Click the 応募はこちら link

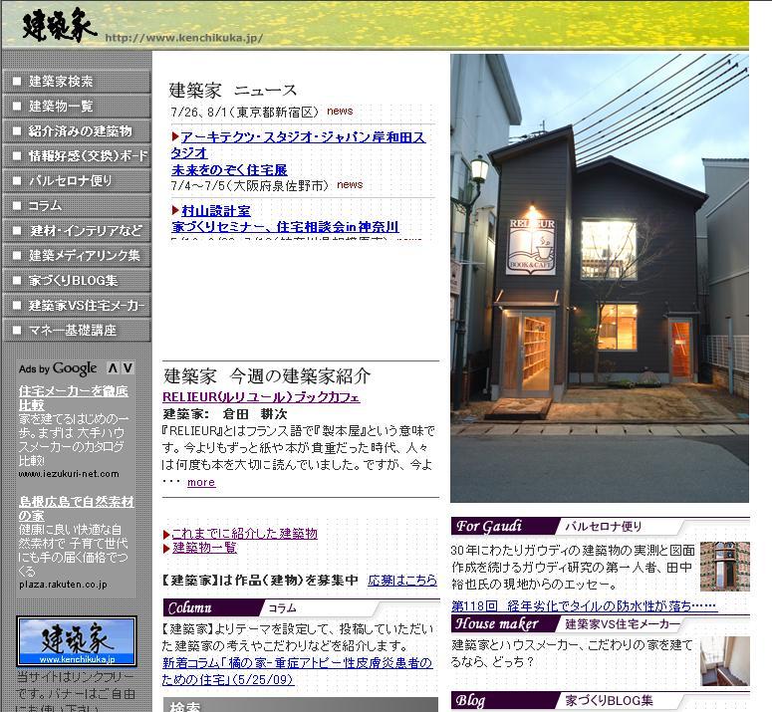click(402, 581)
